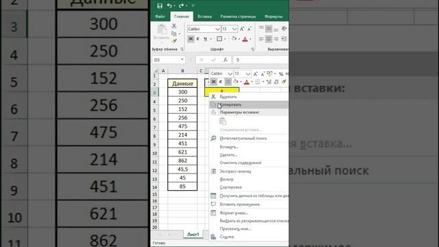
Task: Click the Undo arrow icon
Action: [x=169, y=5]
